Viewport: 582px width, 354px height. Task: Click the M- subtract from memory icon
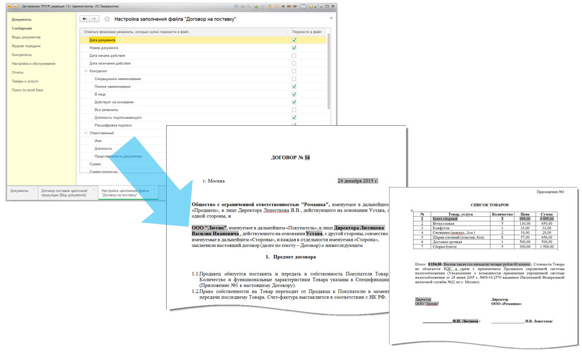coord(296,6)
